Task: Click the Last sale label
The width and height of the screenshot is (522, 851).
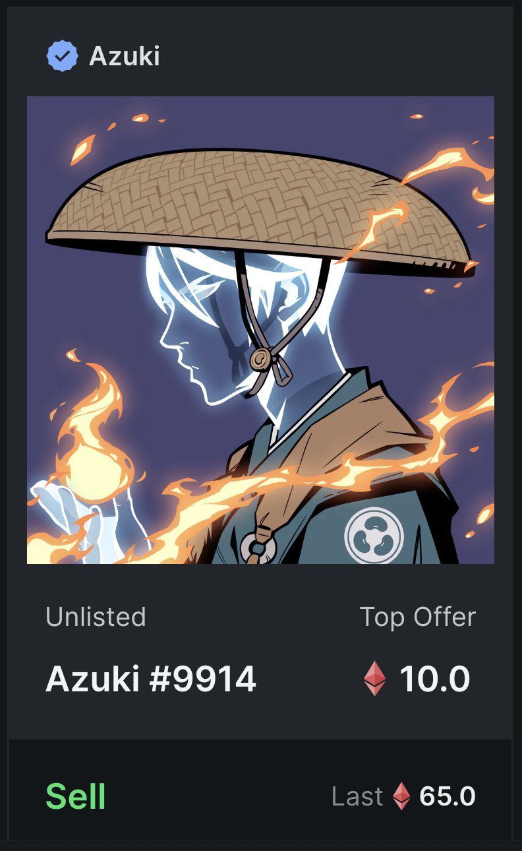Action: [x=357, y=796]
